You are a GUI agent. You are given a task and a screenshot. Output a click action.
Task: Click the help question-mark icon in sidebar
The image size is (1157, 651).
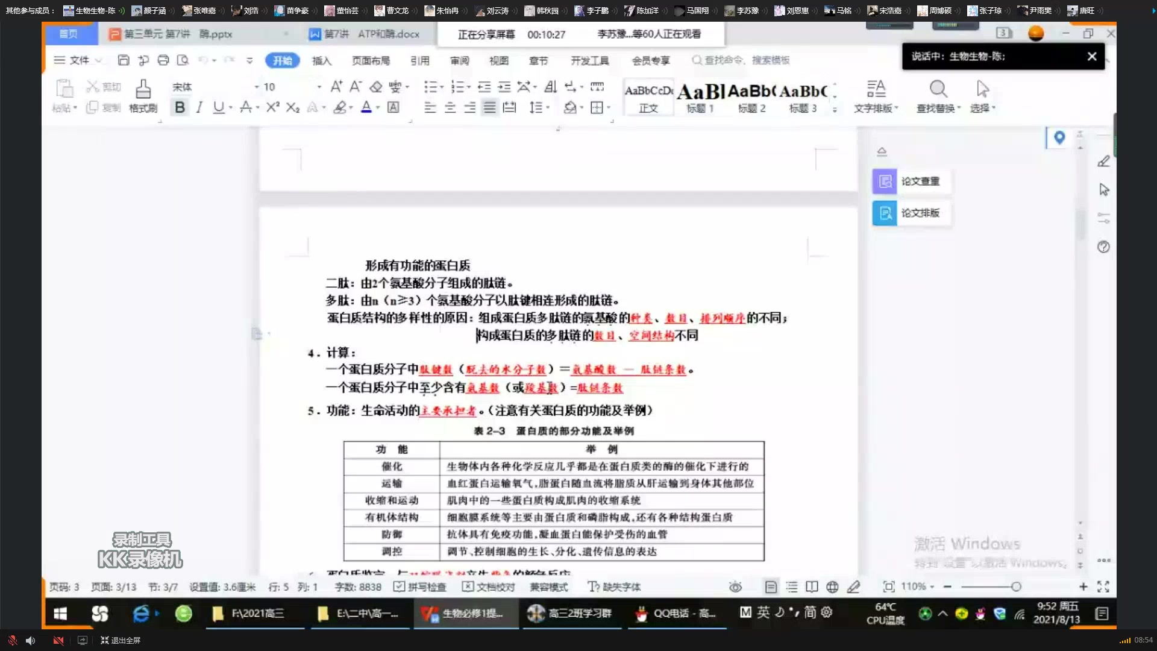[x=1103, y=247]
